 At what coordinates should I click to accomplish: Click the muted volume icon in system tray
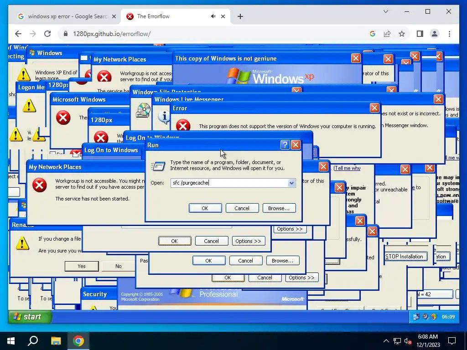(408, 341)
